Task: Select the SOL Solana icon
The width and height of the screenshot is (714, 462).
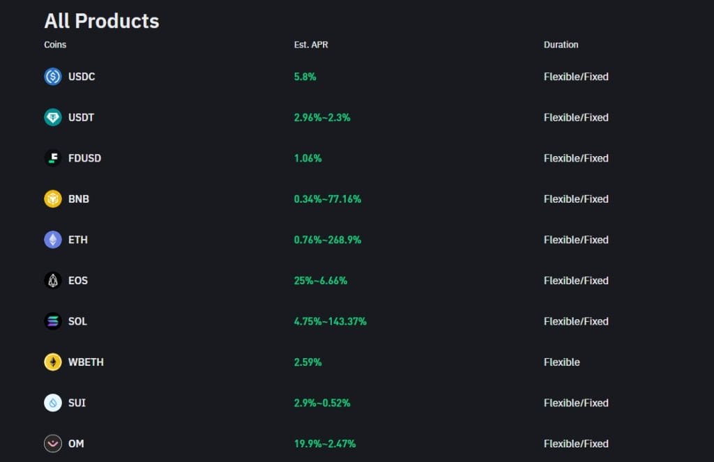Action: pos(53,321)
